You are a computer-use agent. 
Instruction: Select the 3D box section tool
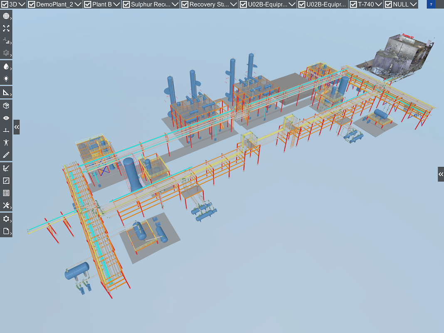pos(6,106)
